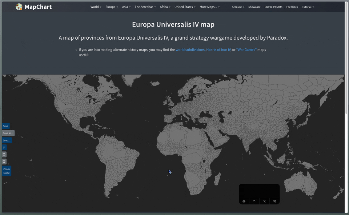Image resolution: width=349 pixels, height=215 pixels.
Task: Open the Hearts of Iron IV link
Action: pos(218,49)
